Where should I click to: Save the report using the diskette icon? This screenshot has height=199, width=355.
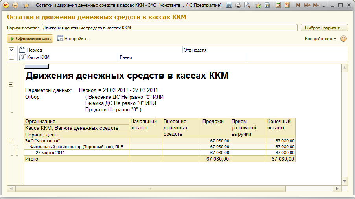pos(229,5)
